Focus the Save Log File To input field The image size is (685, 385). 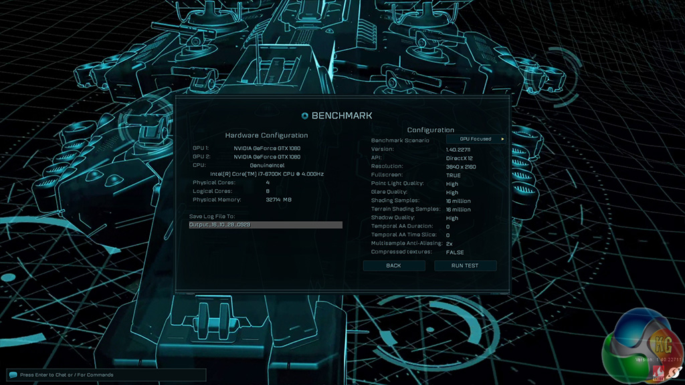(x=266, y=225)
